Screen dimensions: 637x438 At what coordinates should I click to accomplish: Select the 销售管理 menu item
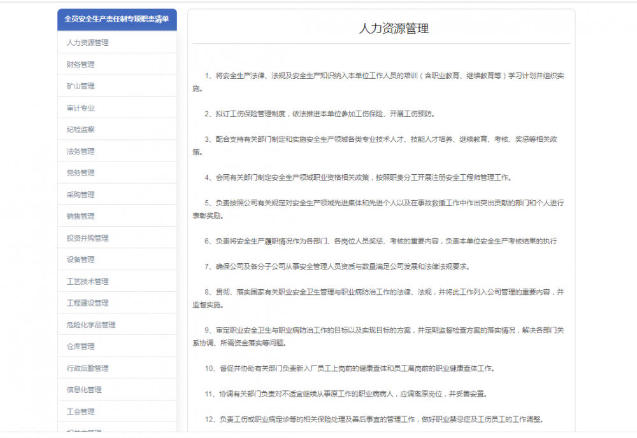point(117,216)
